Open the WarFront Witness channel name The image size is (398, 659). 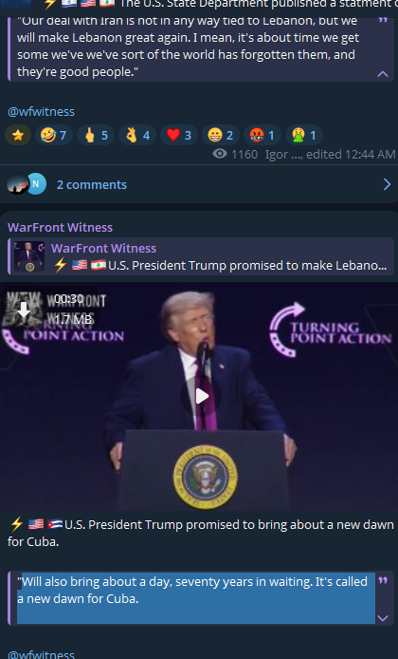(x=60, y=227)
